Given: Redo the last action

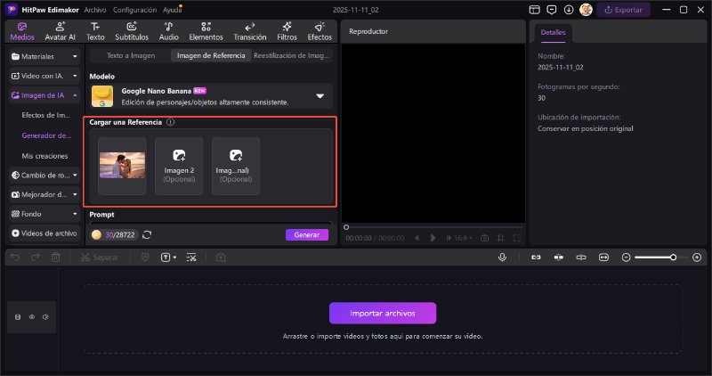Looking at the screenshot, I should coord(35,257).
